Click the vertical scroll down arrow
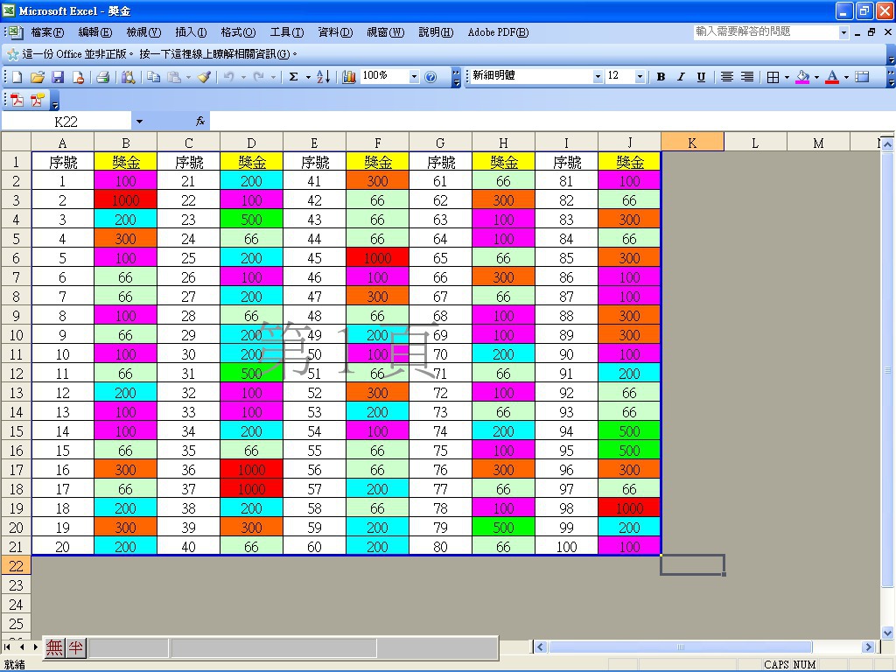Image resolution: width=896 pixels, height=672 pixels. tap(887, 633)
